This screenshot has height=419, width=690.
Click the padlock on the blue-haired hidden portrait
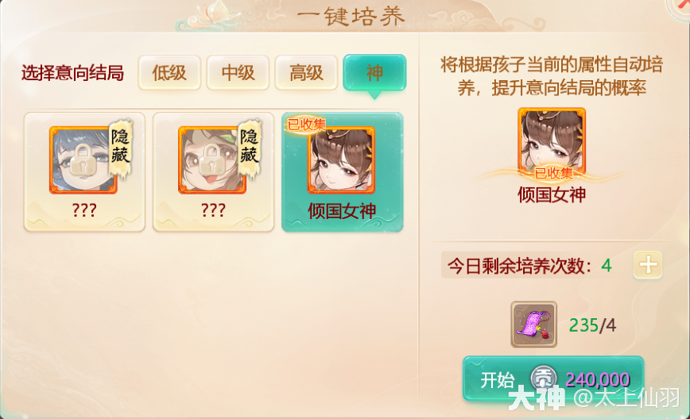83,161
